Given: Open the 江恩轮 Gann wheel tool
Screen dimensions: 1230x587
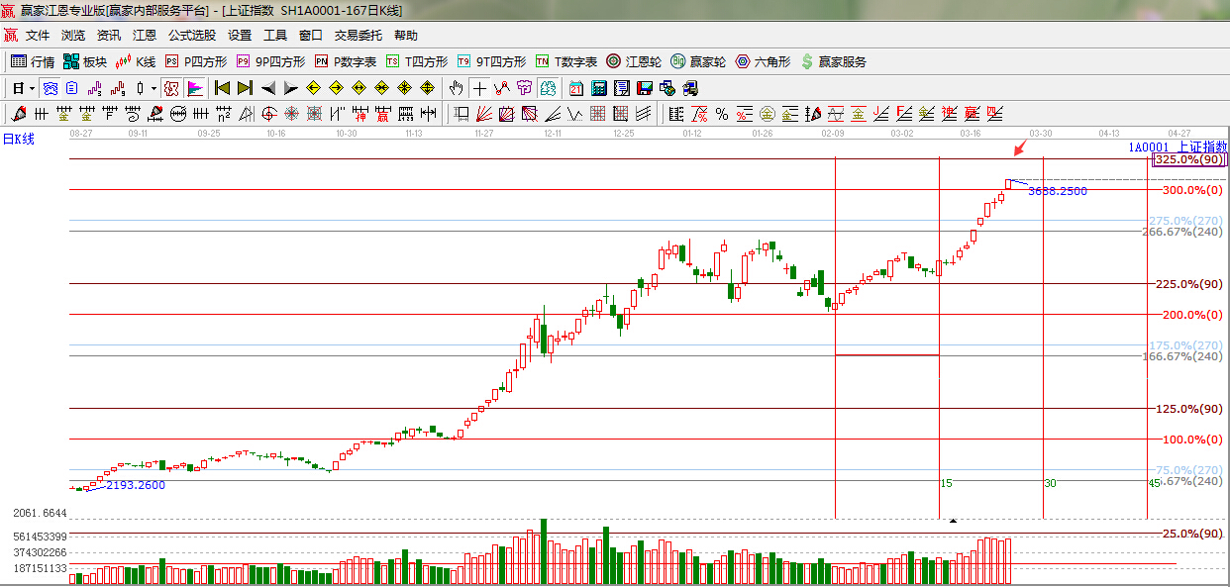Looking at the screenshot, I should pyautogui.click(x=634, y=61).
